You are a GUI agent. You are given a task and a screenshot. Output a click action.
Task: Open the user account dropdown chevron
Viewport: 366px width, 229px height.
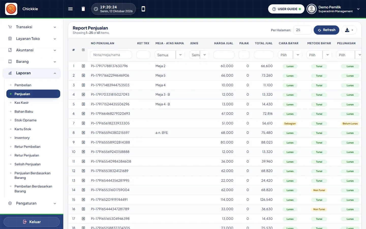(358, 9)
